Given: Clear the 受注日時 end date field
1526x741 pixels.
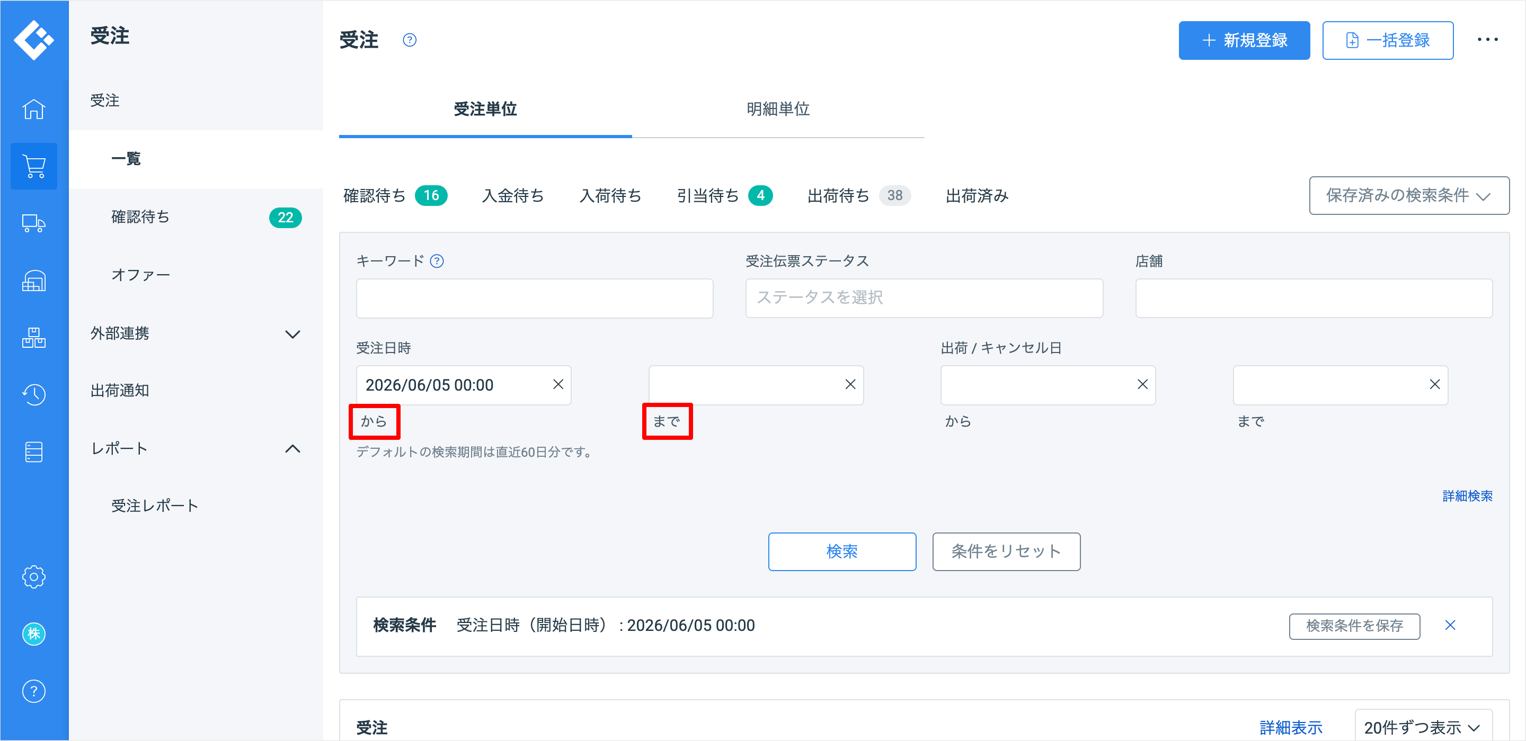Looking at the screenshot, I should coord(850,385).
